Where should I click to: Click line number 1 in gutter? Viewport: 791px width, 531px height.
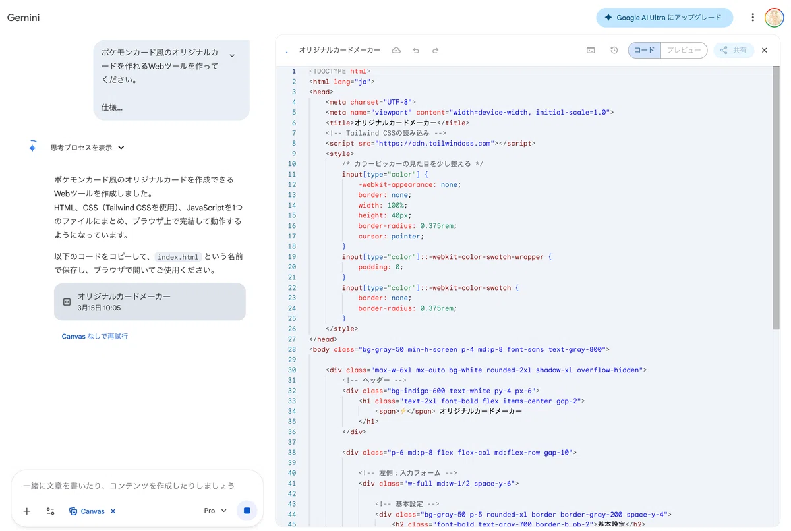point(294,71)
